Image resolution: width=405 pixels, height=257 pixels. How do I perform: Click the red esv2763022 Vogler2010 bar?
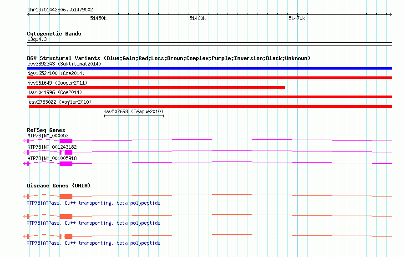(210, 106)
